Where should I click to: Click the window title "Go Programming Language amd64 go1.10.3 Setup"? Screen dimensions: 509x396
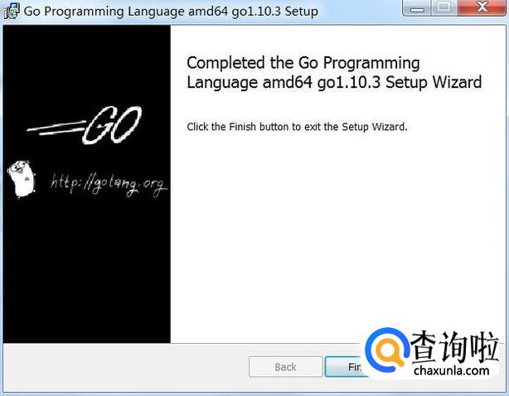click(x=171, y=12)
